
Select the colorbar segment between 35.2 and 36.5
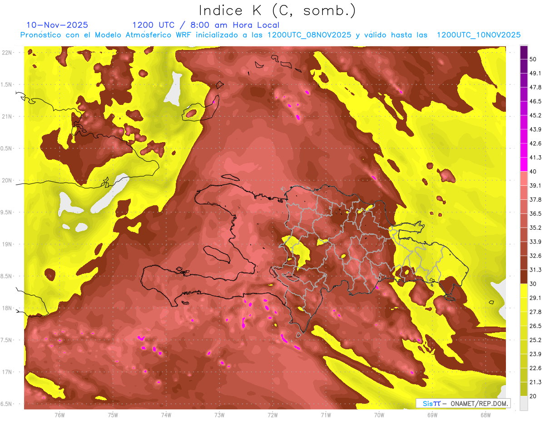524,220
